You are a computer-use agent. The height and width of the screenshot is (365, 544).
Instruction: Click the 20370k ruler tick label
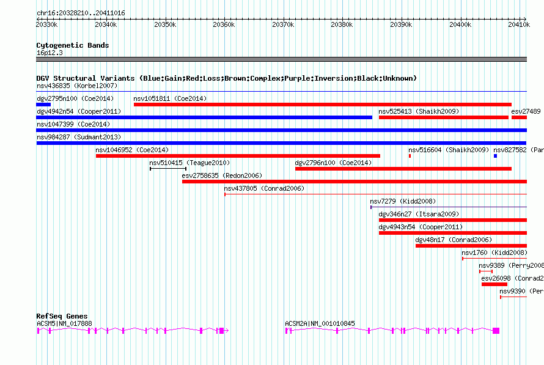283,24
